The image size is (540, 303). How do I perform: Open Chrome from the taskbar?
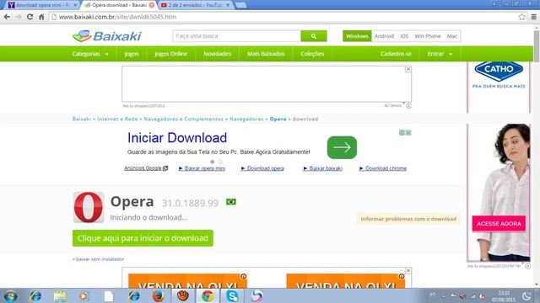point(208,296)
